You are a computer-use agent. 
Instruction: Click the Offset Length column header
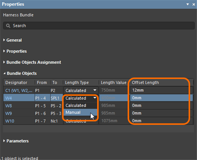point(145,83)
